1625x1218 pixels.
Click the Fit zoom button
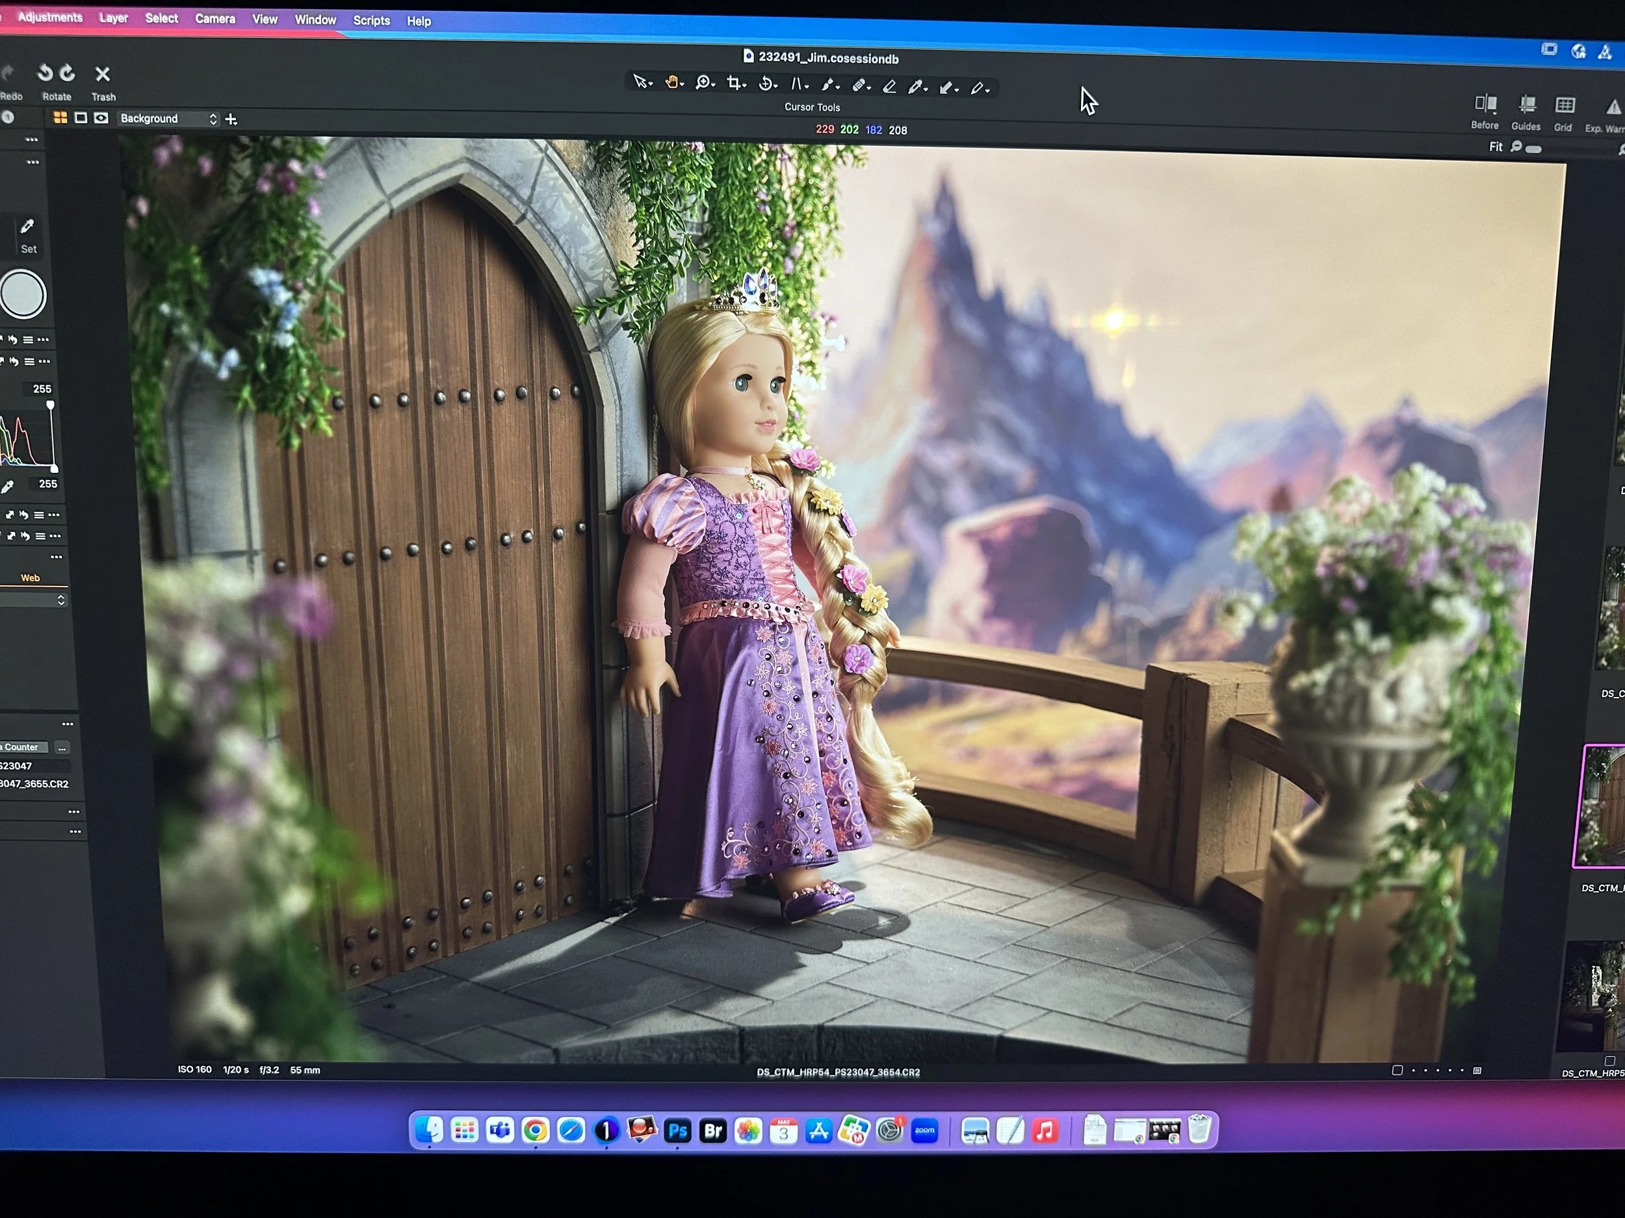click(x=1495, y=147)
